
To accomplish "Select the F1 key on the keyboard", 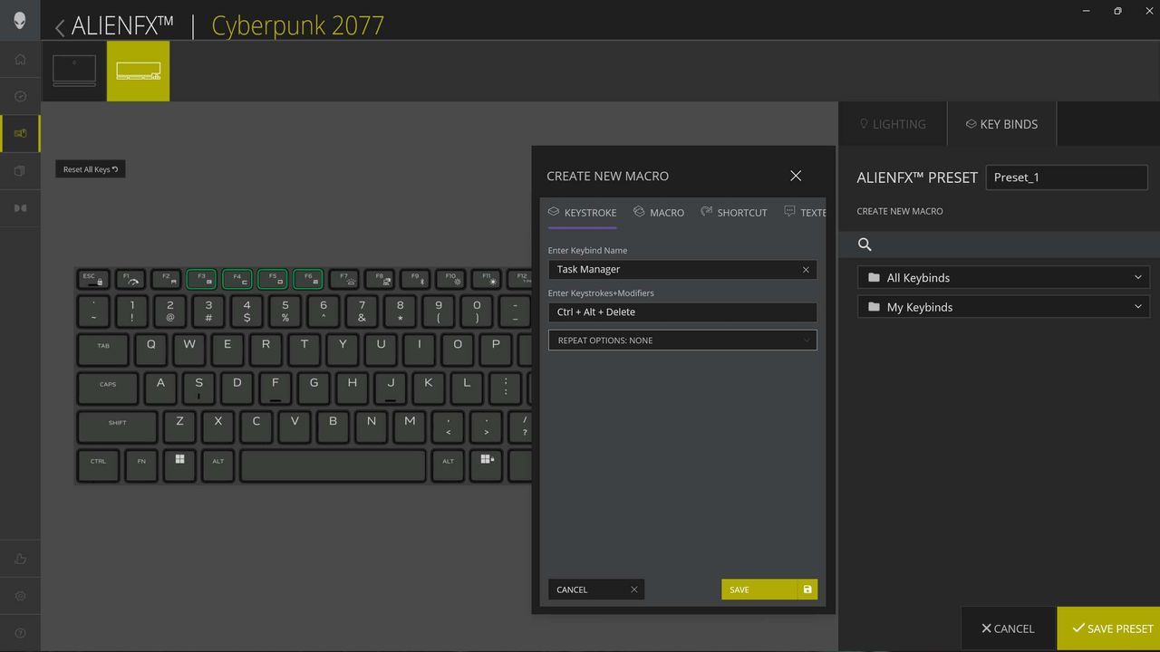I will (130, 279).
